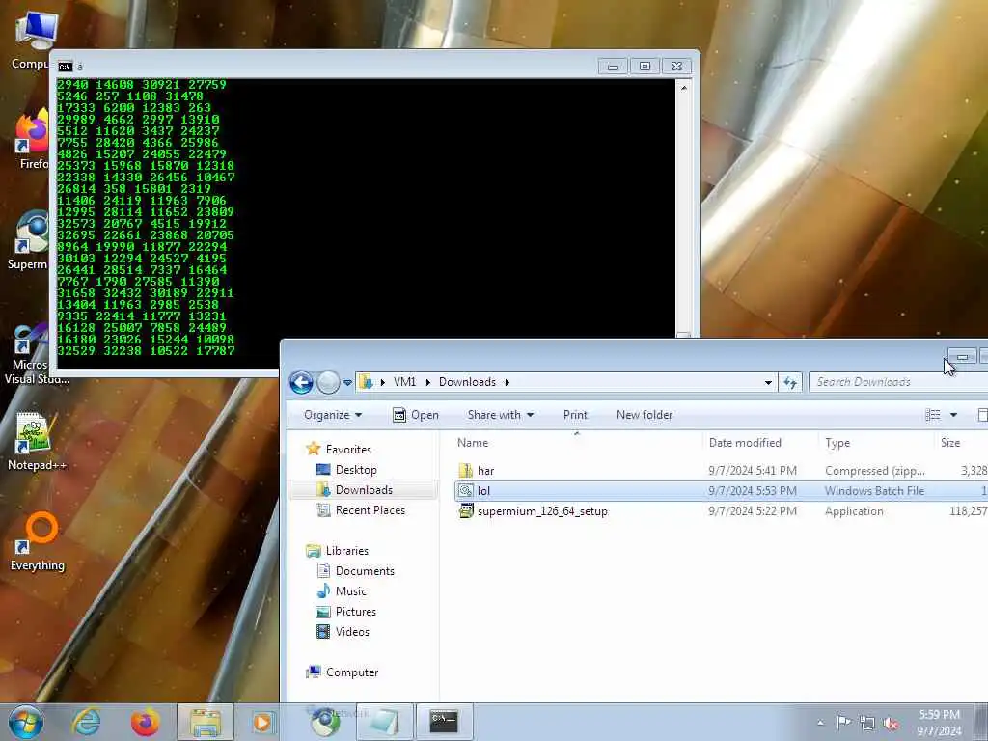The image size is (988, 741).
Task: Click command prompt scrollbar up arrow
Action: click(x=683, y=88)
